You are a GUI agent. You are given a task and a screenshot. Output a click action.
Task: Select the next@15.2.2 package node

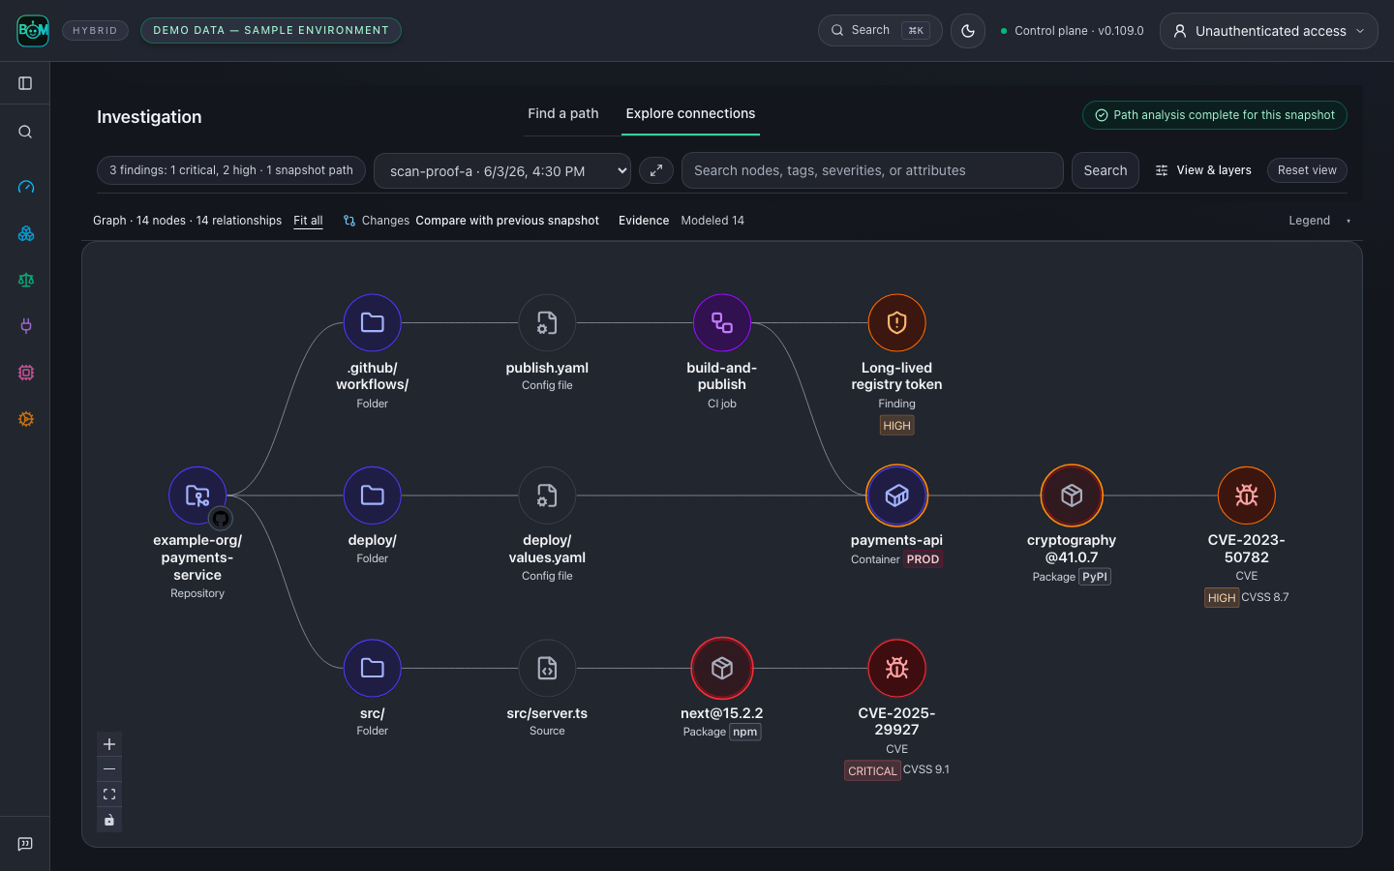(x=722, y=668)
